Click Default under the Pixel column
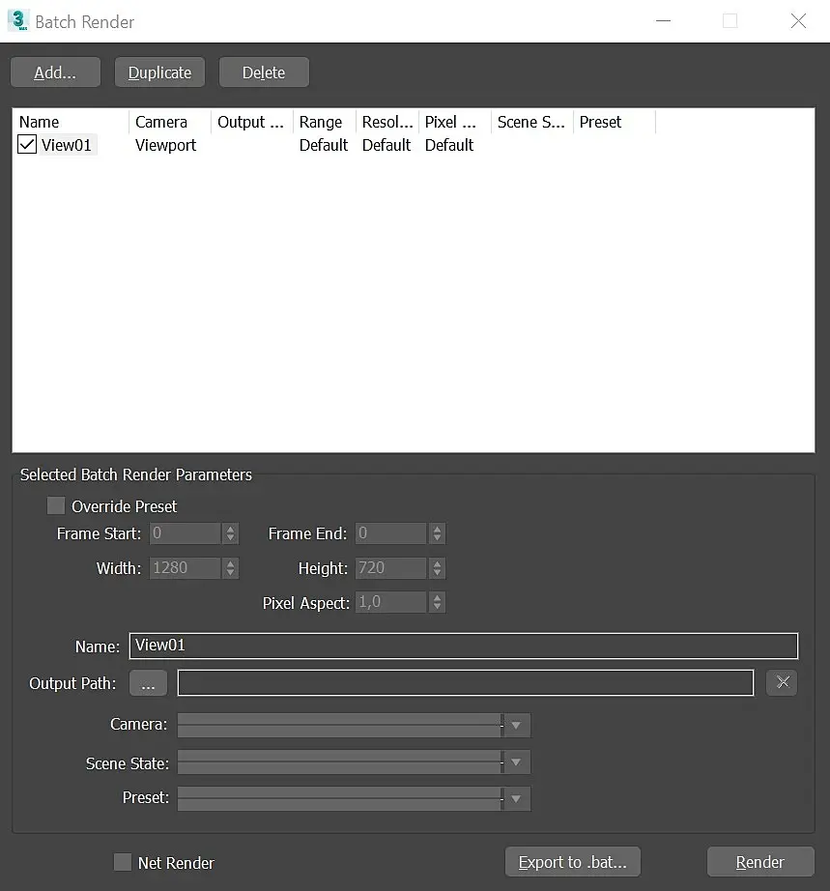The width and height of the screenshot is (830, 891). (x=449, y=145)
